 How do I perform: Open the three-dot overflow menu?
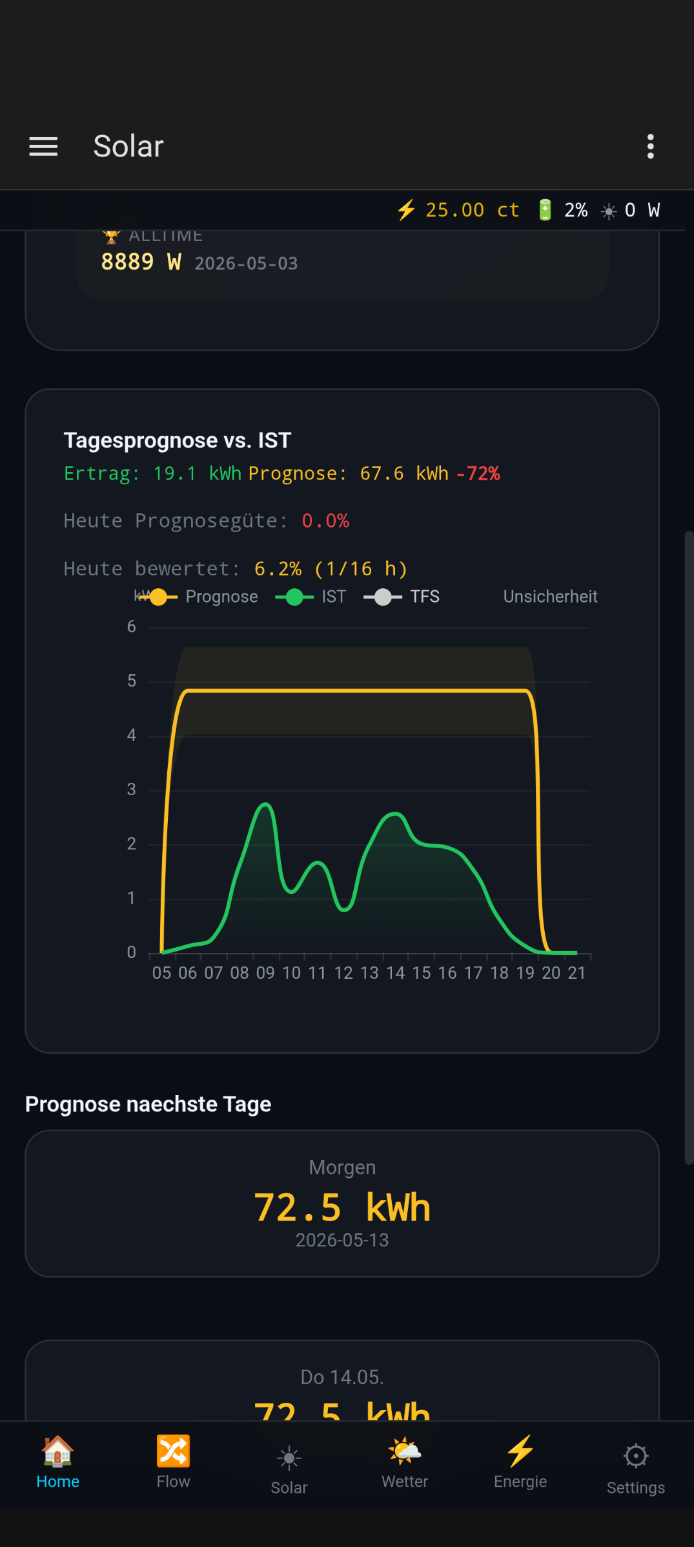coord(650,147)
